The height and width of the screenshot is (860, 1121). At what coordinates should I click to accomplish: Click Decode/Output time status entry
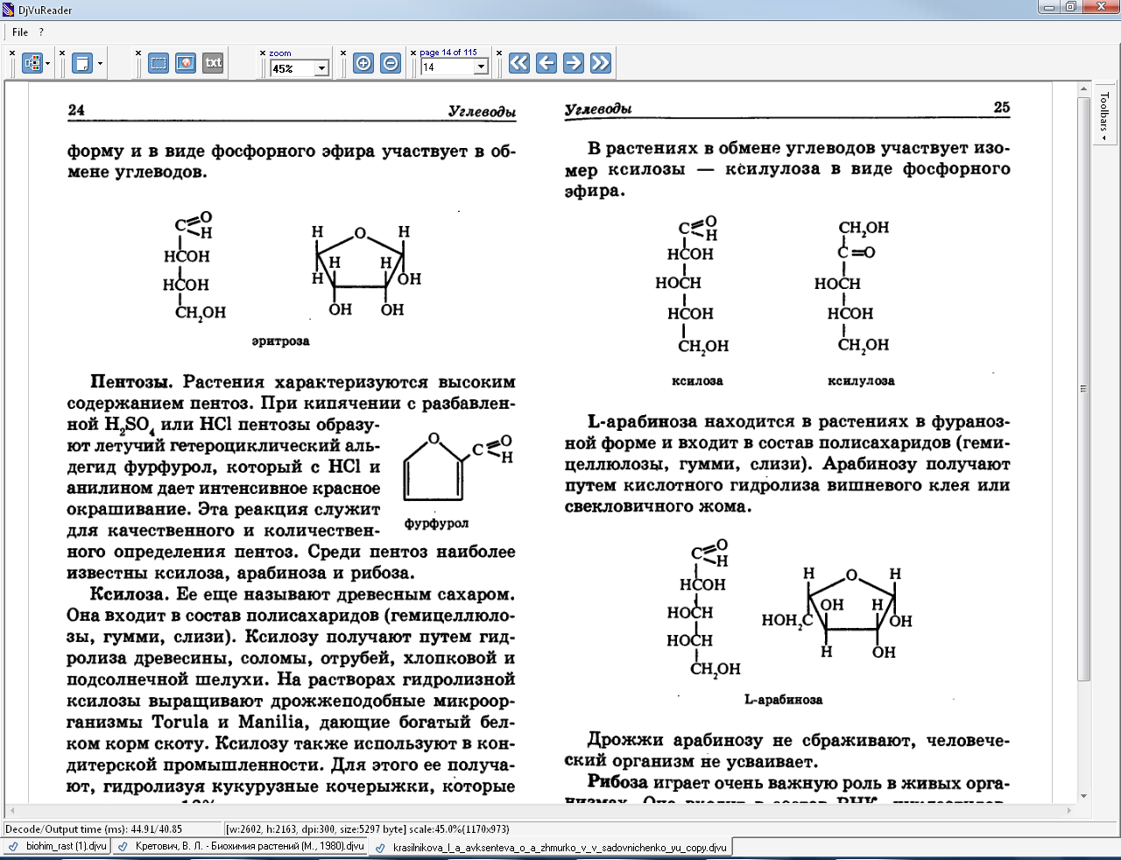[x=94, y=828]
